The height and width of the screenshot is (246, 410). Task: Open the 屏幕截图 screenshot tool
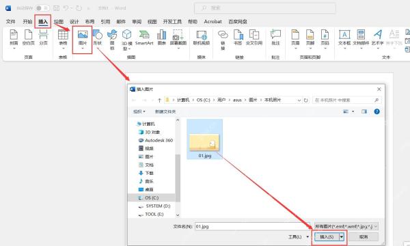tap(178, 39)
